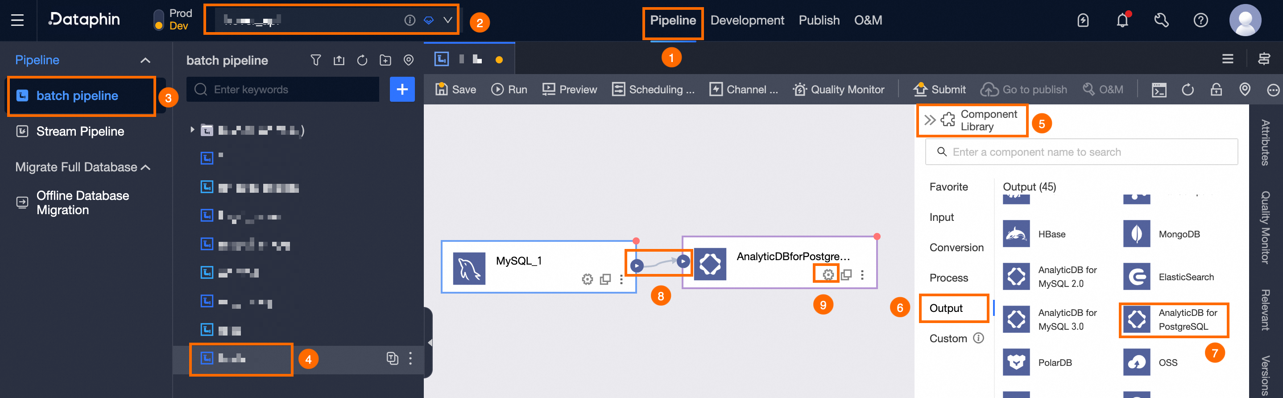
Task: Select the Favorite component category
Action: (948, 187)
